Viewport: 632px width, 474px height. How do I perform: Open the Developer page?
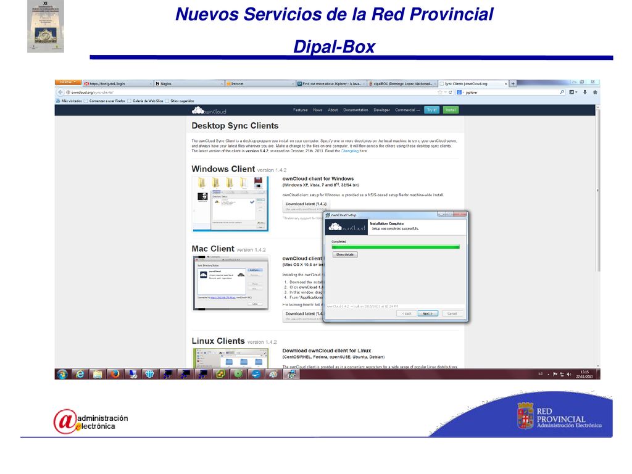coord(381,110)
